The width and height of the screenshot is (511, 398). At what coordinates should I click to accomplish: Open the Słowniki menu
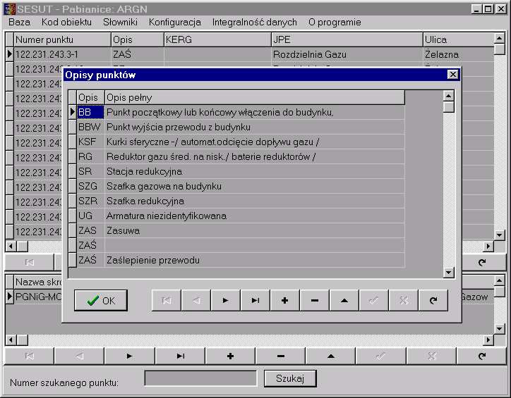[x=120, y=22]
